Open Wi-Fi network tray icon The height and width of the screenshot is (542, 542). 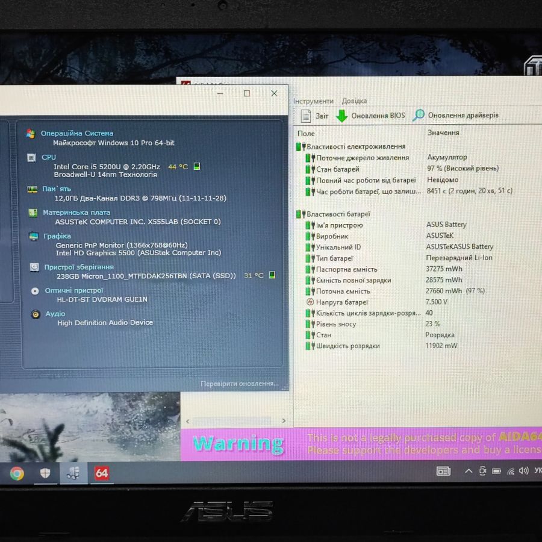(x=511, y=471)
